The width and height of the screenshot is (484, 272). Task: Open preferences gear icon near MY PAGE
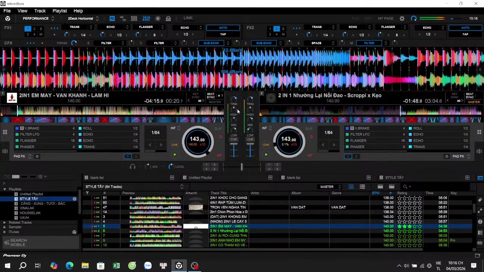(x=402, y=19)
